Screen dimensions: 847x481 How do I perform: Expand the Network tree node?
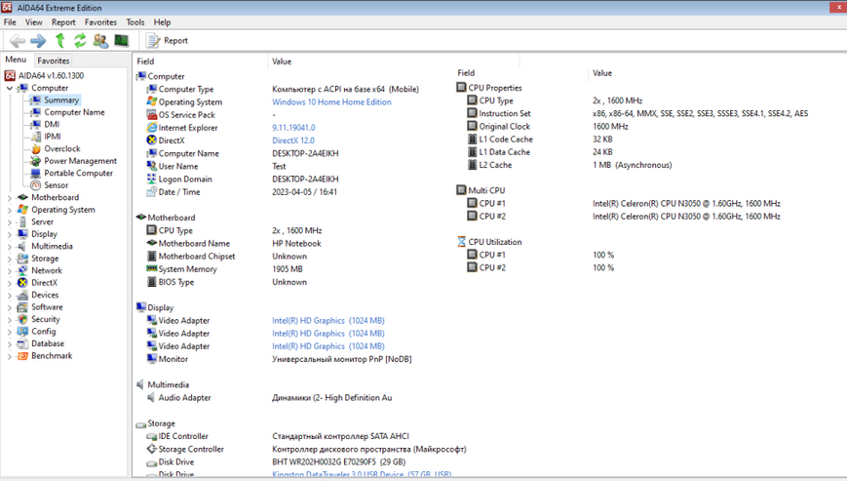coord(9,271)
